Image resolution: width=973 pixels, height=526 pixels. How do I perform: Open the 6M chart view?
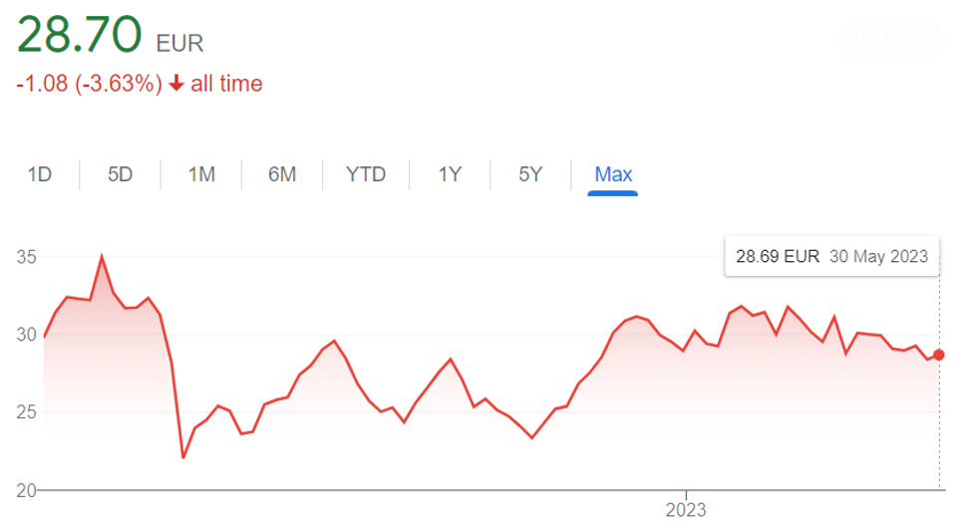(x=282, y=175)
